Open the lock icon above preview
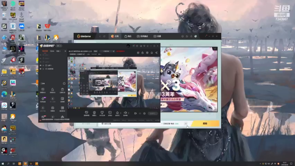The image size is (295, 166). coord(143,53)
